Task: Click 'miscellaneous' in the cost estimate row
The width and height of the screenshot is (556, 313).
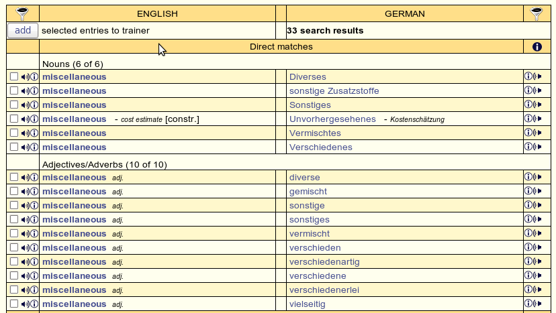Action: click(74, 119)
